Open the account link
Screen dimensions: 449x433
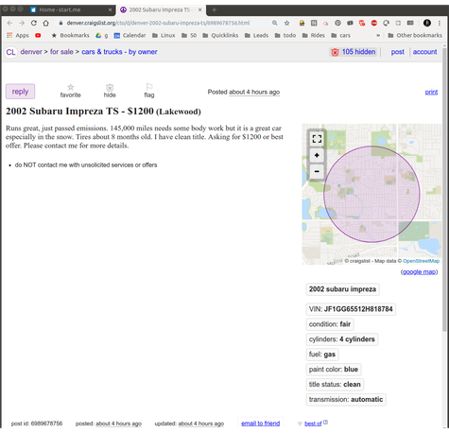pyautogui.click(x=424, y=52)
